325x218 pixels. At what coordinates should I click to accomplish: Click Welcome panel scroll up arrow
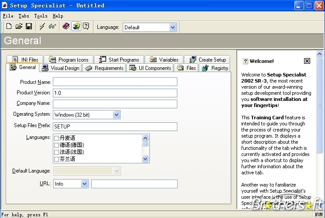(x=320, y=54)
